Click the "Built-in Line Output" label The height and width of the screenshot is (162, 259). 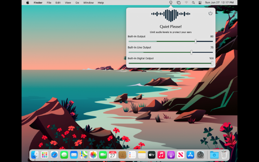(x=139, y=47)
